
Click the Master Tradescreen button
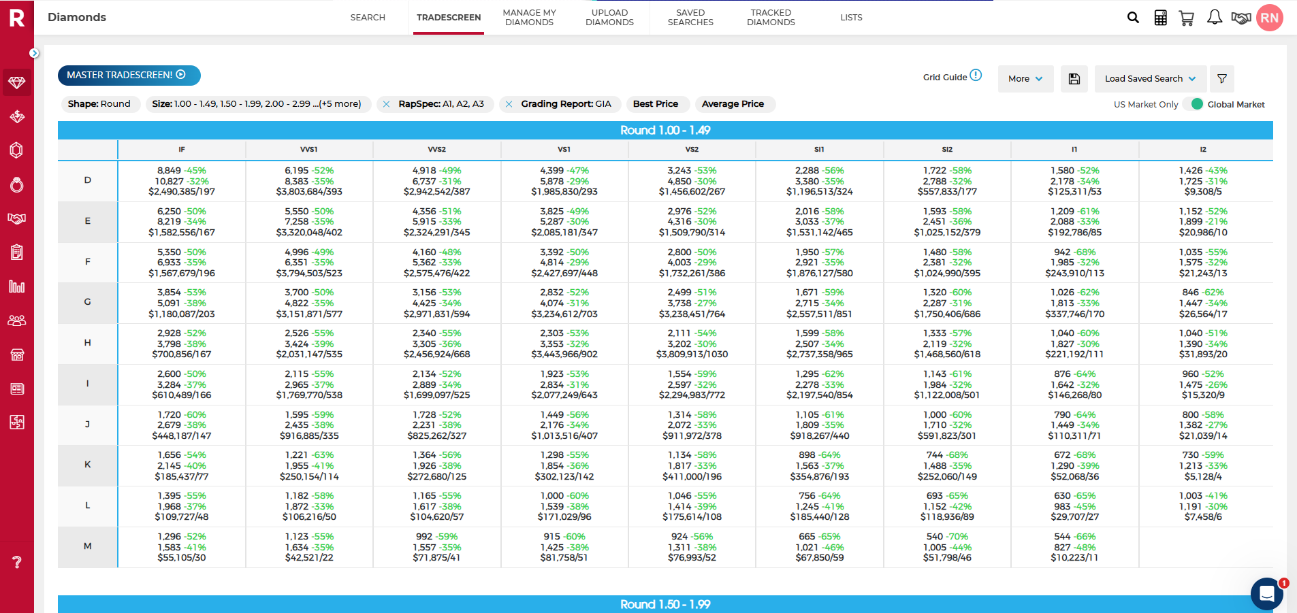click(x=129, y=76)
